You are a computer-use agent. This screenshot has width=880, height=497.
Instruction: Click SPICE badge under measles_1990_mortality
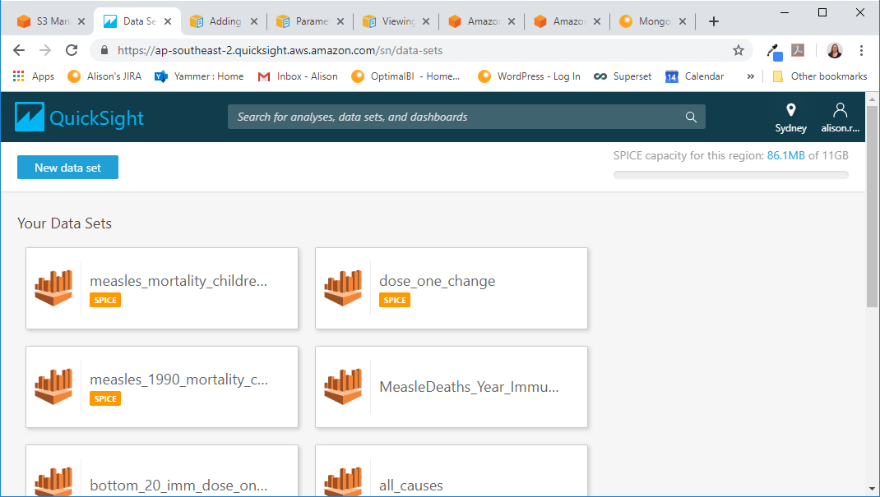click(105, 399)
